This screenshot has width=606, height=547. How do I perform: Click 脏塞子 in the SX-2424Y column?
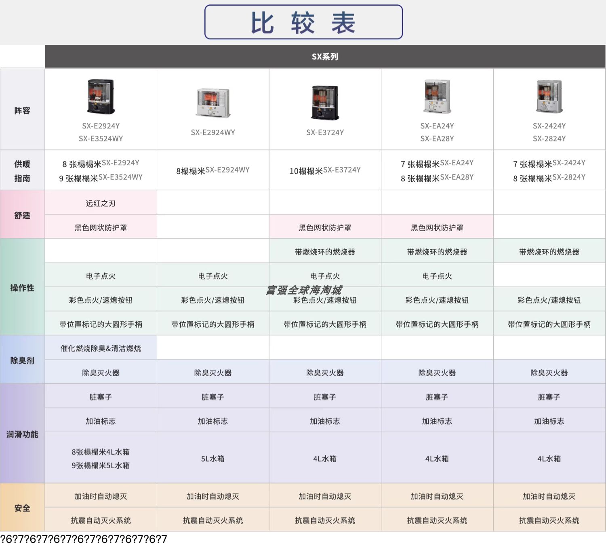549,397
